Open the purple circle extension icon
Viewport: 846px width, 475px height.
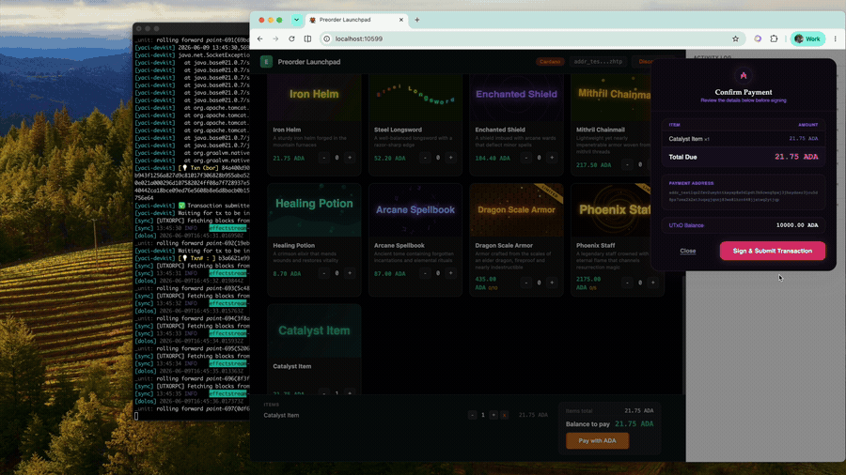coord(758,38)
